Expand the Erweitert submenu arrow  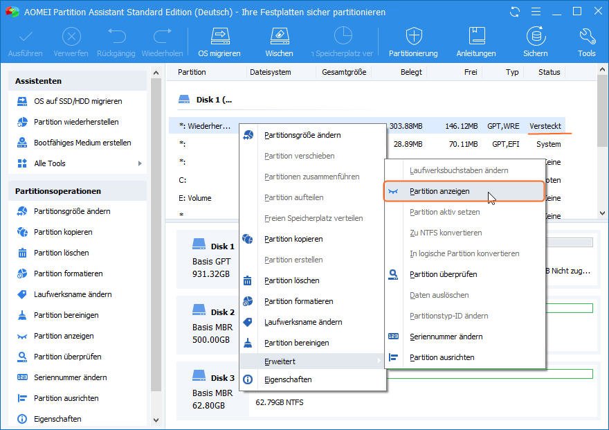(379, 361)
